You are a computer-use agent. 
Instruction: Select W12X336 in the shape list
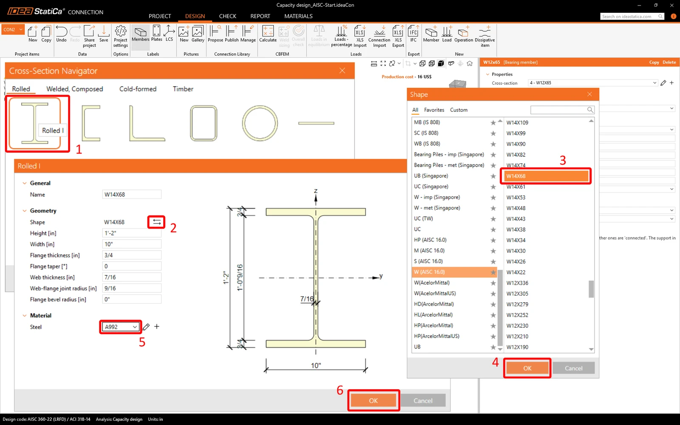point(546,283)
